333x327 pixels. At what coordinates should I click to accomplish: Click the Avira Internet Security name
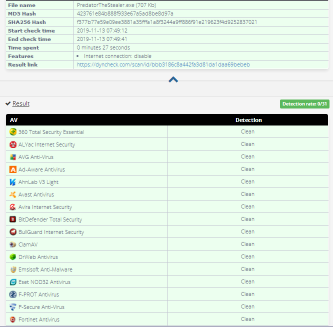45,207
